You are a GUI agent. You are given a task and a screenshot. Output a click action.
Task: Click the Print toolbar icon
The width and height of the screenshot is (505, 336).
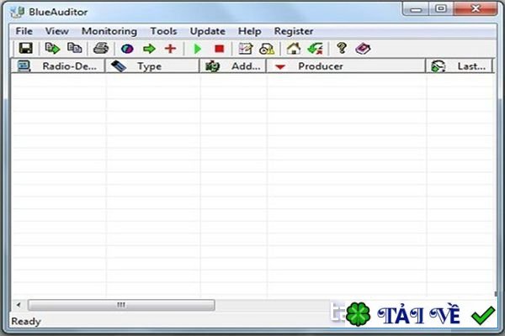tap(101, 49)
